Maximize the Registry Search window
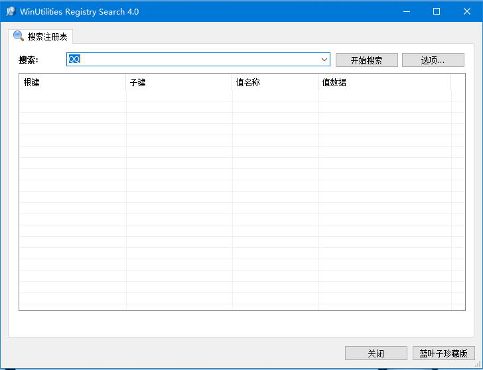Image resolution: width=483 pixels, height=370 pixels. 436,11
